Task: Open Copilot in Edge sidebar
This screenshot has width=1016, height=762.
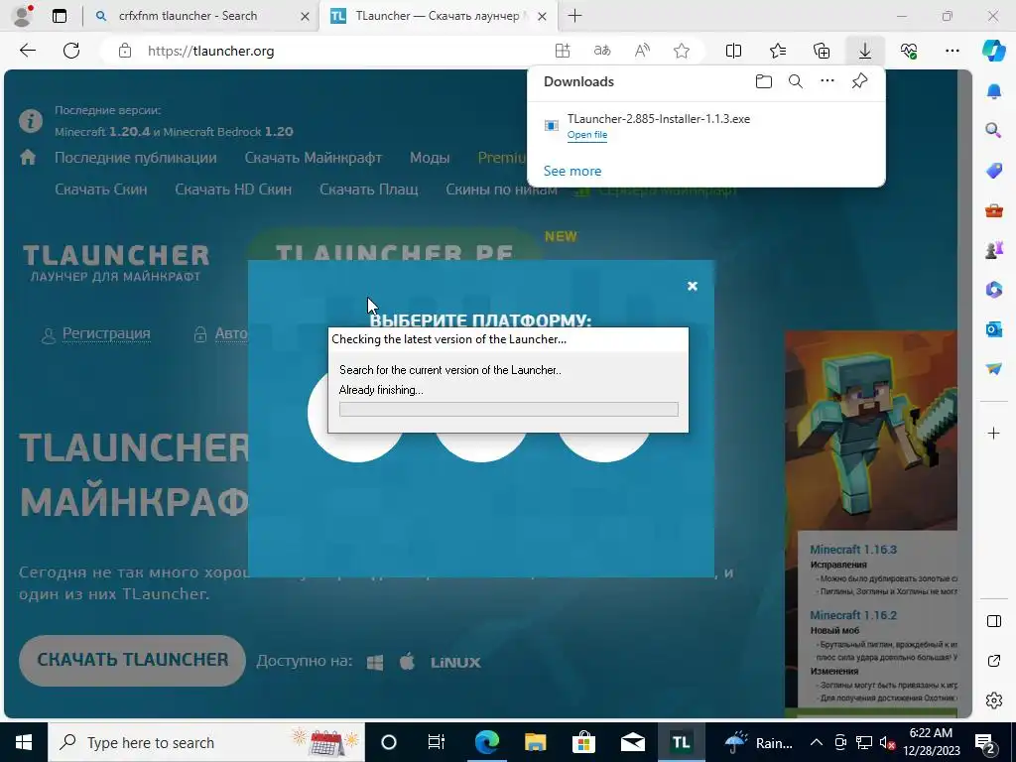Action: coord(994,51)
